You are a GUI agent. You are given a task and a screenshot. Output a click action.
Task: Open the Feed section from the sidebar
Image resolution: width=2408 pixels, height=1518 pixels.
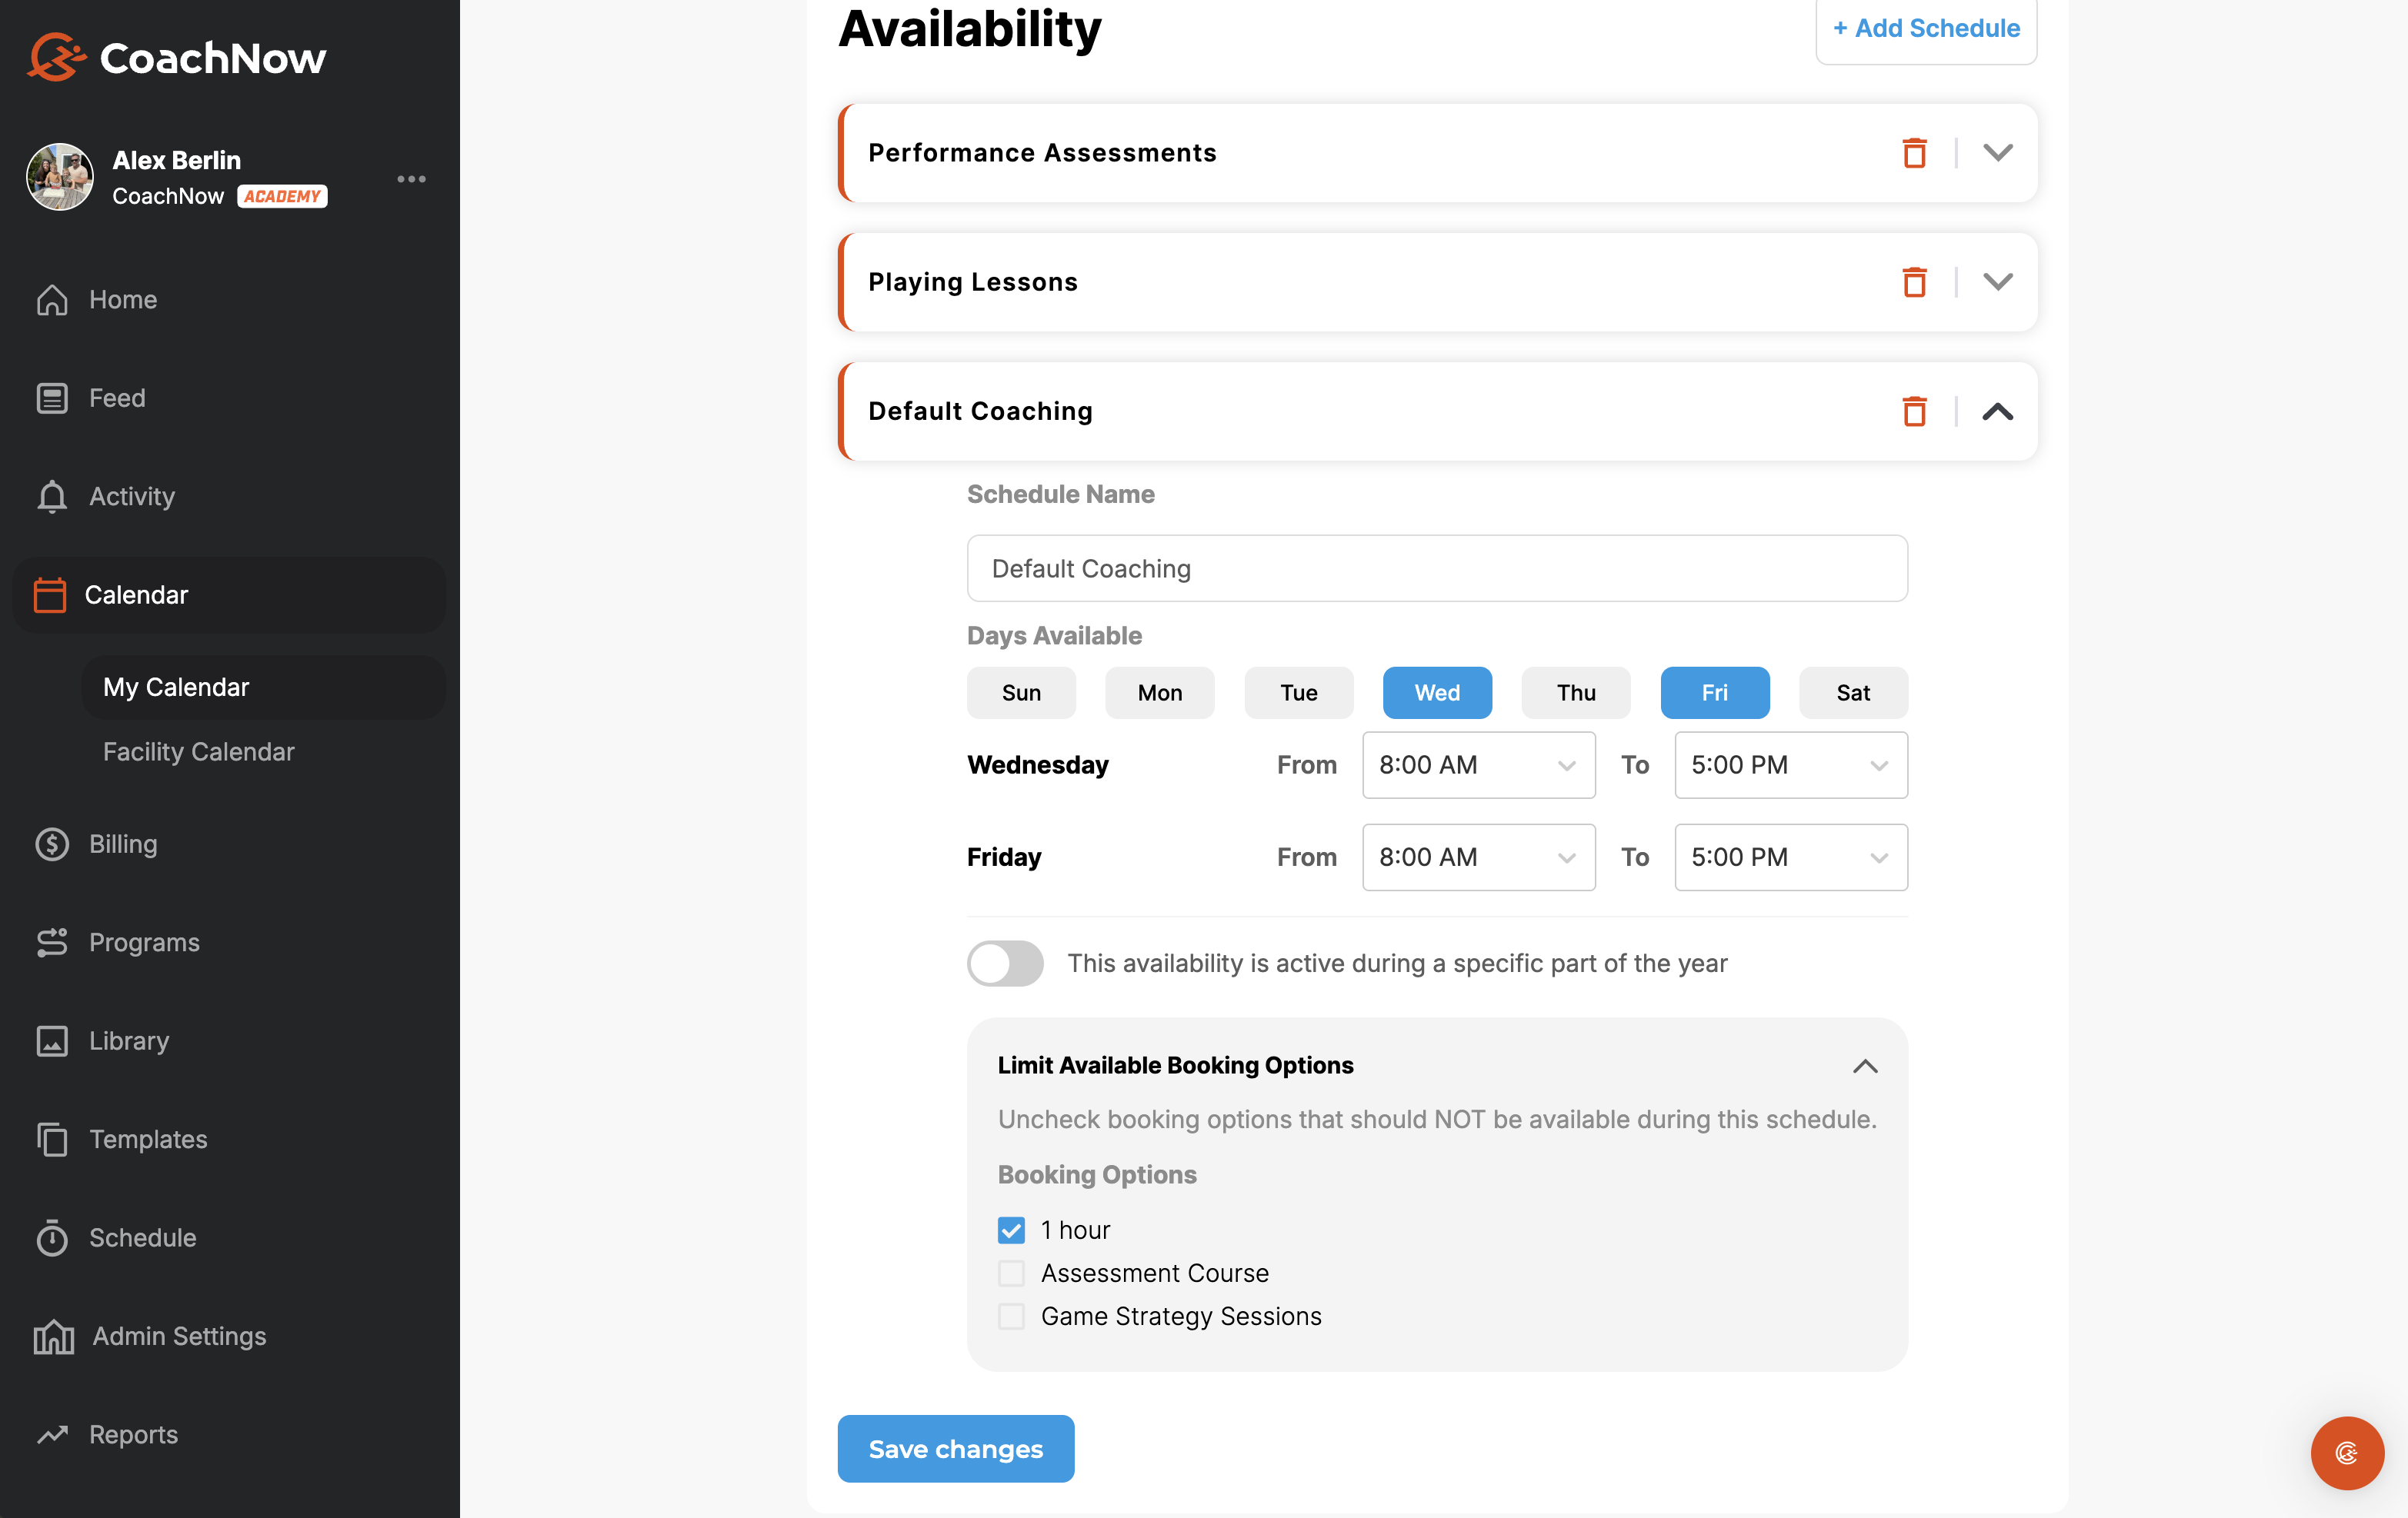[53, 397]
